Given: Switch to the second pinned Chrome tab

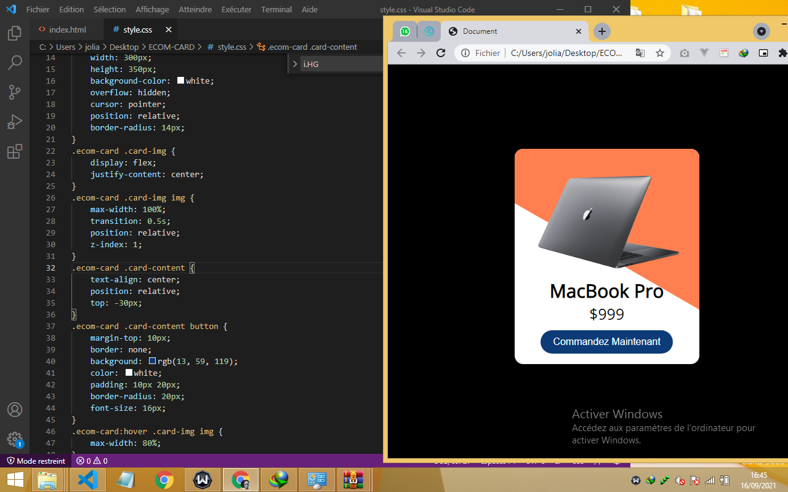Looking at the screenshot, I should pos(429,31).
